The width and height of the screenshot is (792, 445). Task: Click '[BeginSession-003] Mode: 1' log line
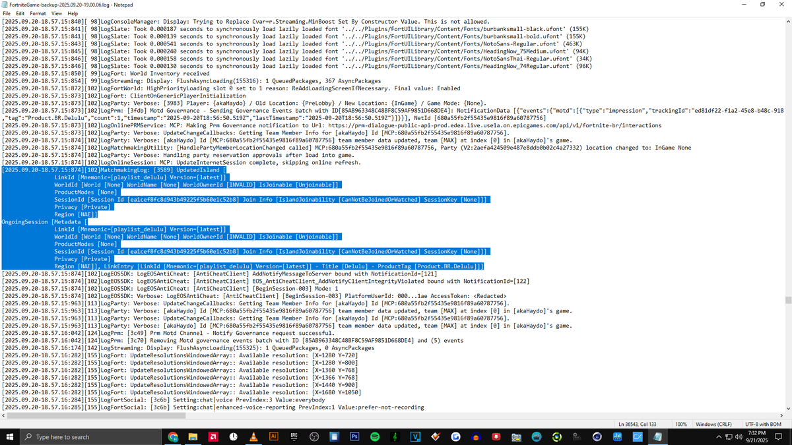tap(170, 288)
